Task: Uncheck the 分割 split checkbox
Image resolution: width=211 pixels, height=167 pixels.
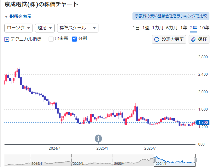Action: tap(74, 39)
